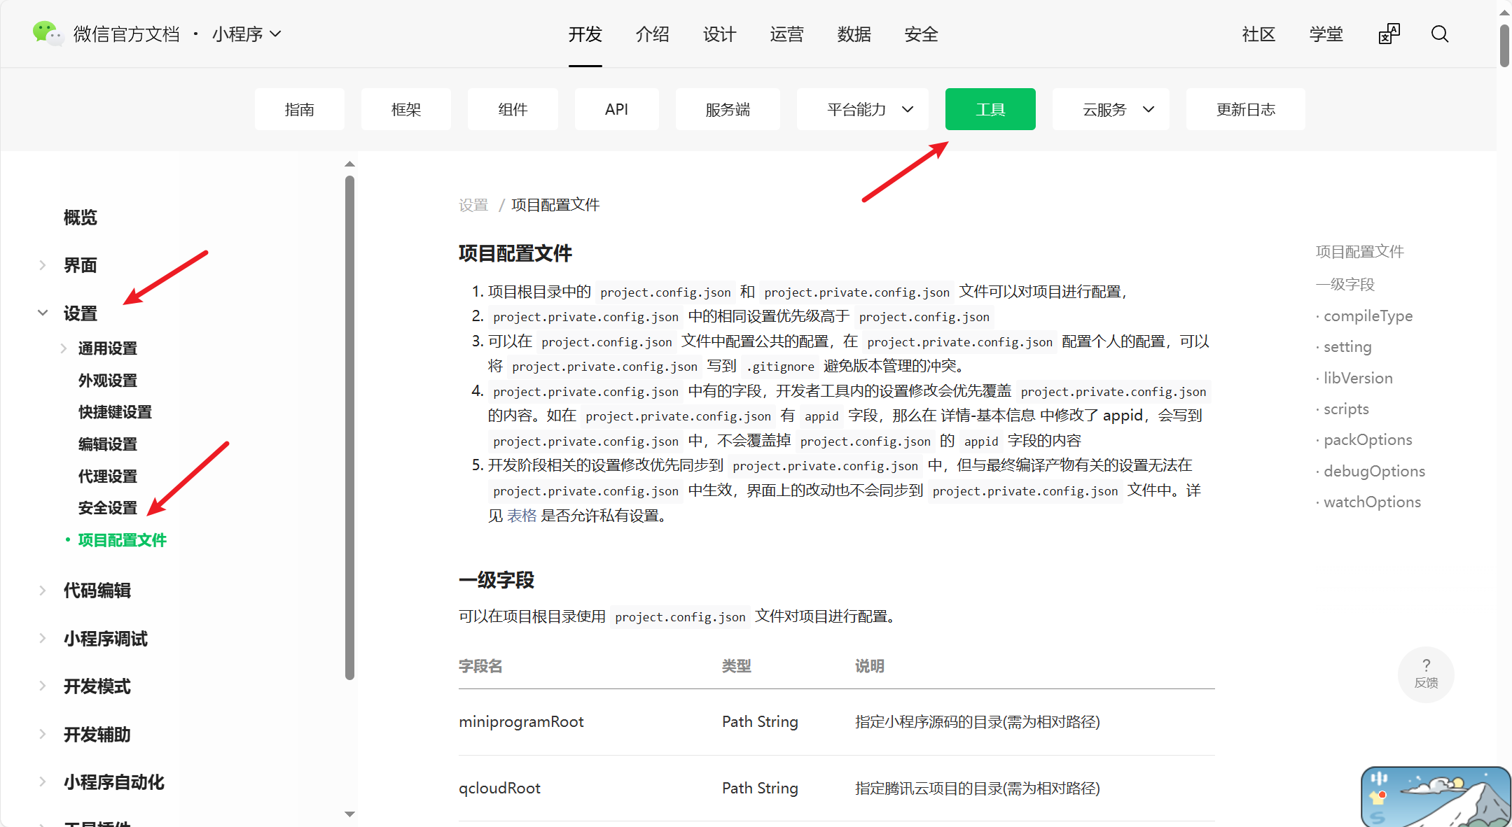This screenshot has width=1512, height=827.
Task: Click the translate language icon
Action: [x=1389, y=34]
